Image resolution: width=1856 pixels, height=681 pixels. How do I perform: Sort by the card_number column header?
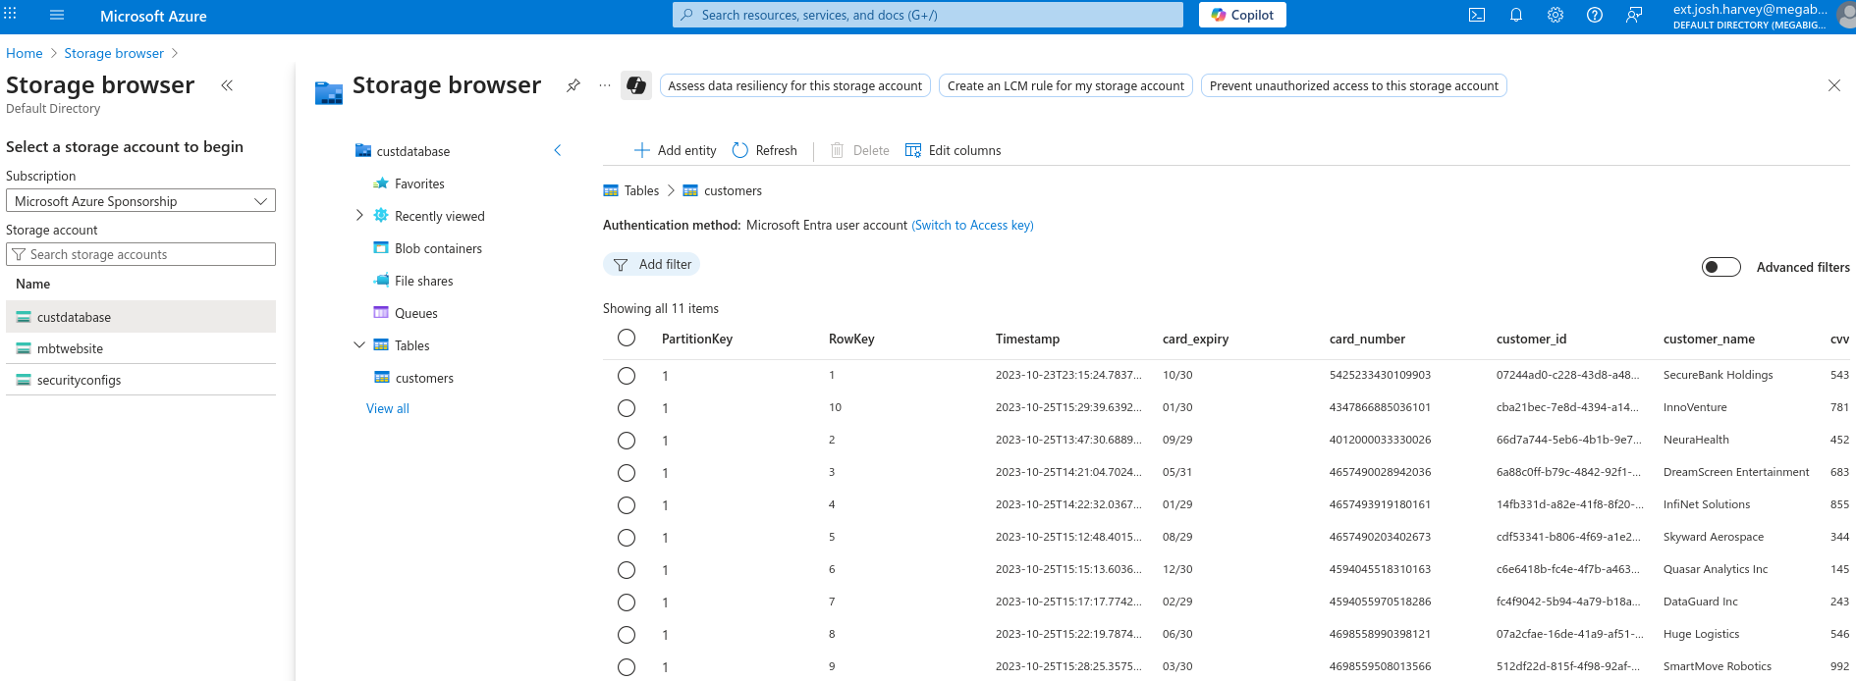pos(1367,339)
